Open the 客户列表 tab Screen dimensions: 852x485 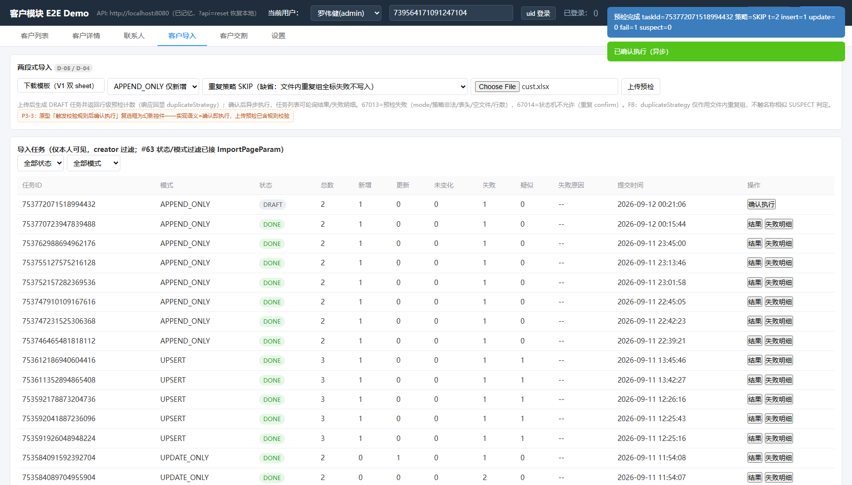(35, 36)
